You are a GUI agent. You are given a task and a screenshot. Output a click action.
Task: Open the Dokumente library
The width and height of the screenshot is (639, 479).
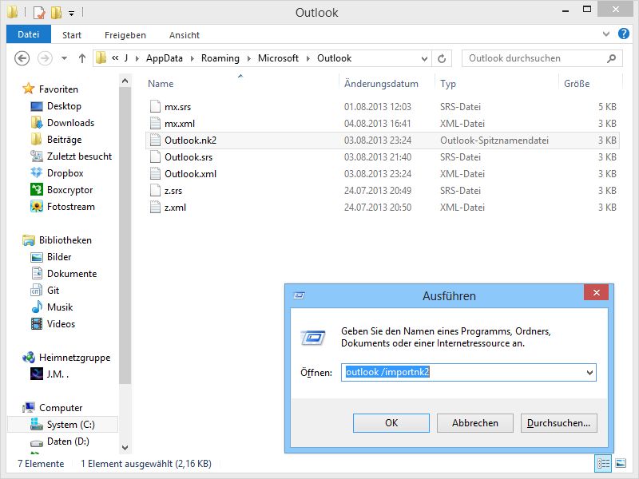click(72, 273)
